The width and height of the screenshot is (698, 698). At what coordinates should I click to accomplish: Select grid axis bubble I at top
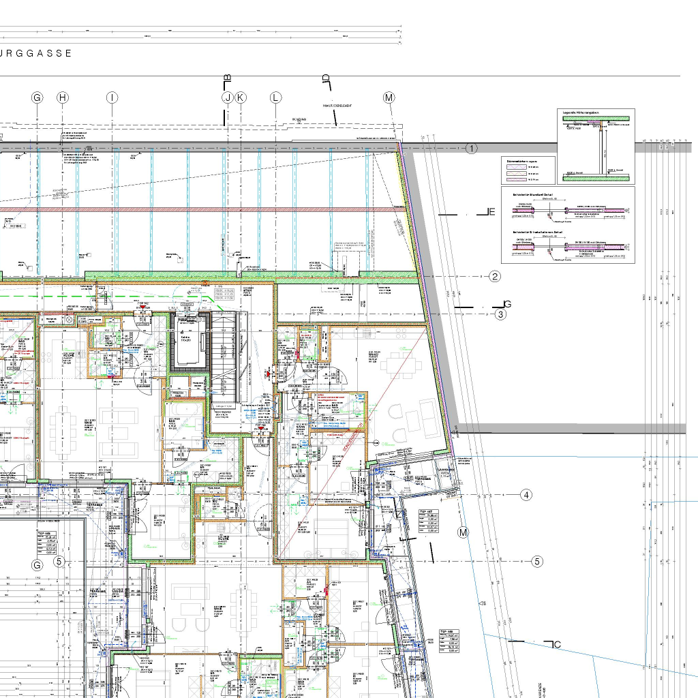click(x=112, y=97)
